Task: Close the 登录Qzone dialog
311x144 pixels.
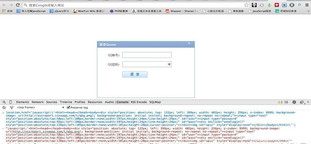Action: (x=189, y=43)
